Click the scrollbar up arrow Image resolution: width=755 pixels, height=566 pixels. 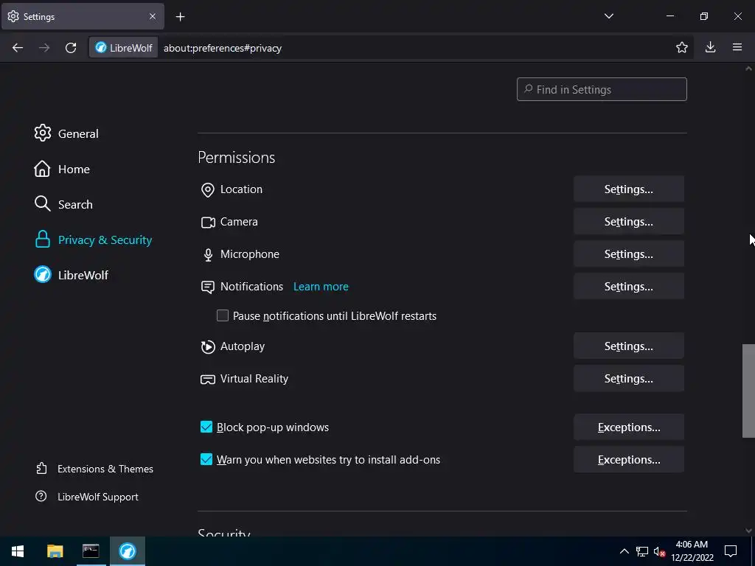(748, 69)
